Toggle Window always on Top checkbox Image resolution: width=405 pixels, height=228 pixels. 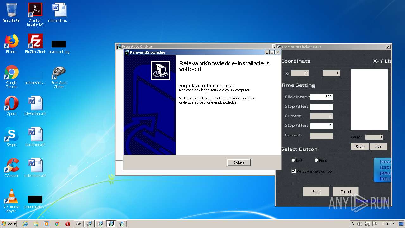click(294, 171)
